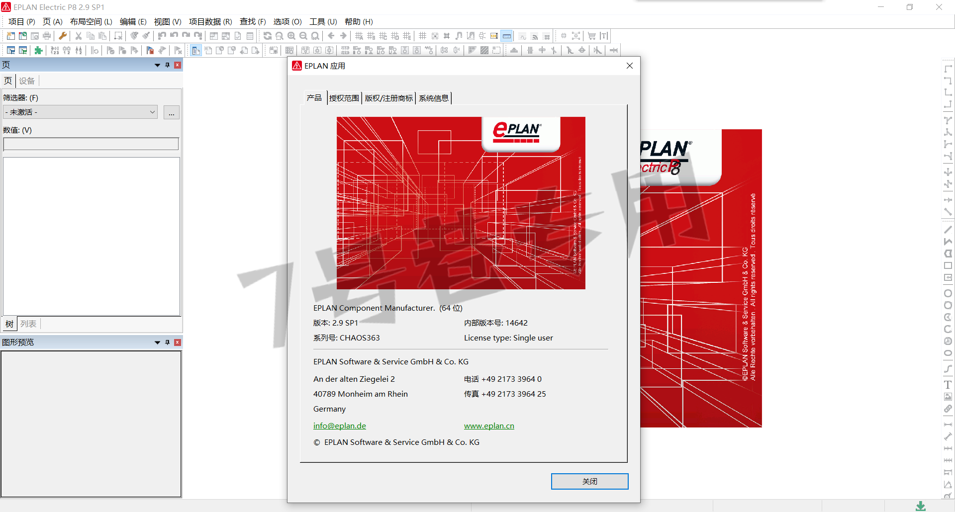
Task: Click the red flag book icon
Action: coord(150,50)
